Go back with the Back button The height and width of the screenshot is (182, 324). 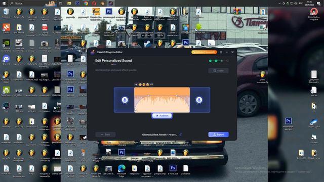coord(105,134)
